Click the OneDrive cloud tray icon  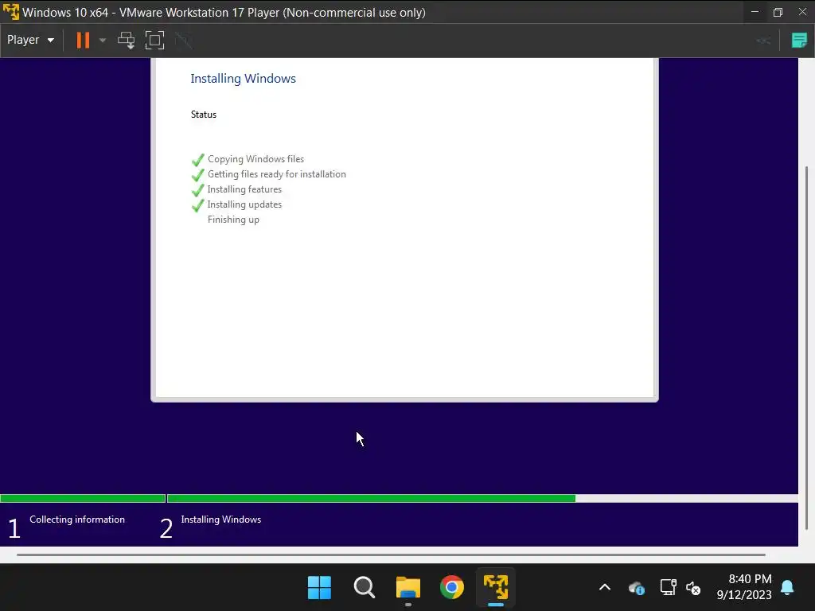click(x=636, y=588)
